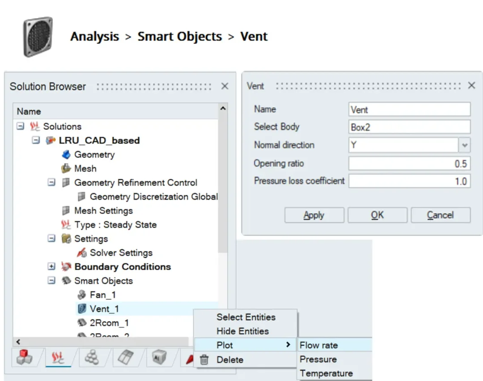The image size is (483, 381).
Task: Click Hide Entities in context menu
Action: (242, 331)
